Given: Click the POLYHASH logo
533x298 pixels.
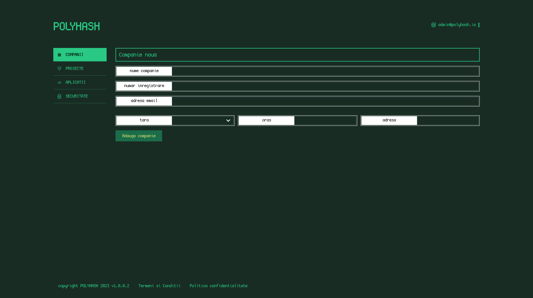Looking at the screenshot, I should coord(76,26).
